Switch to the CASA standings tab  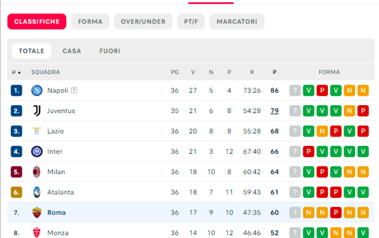pyautogui.click(x=72, y=51)
